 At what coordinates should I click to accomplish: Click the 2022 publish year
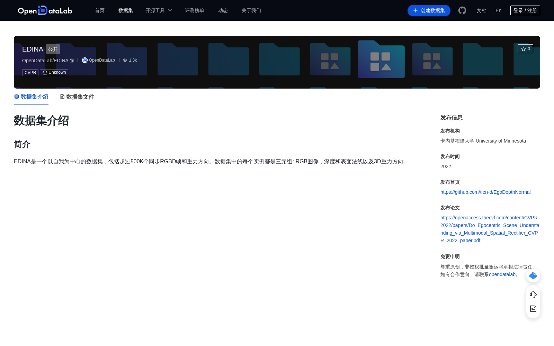coord(446,166)
